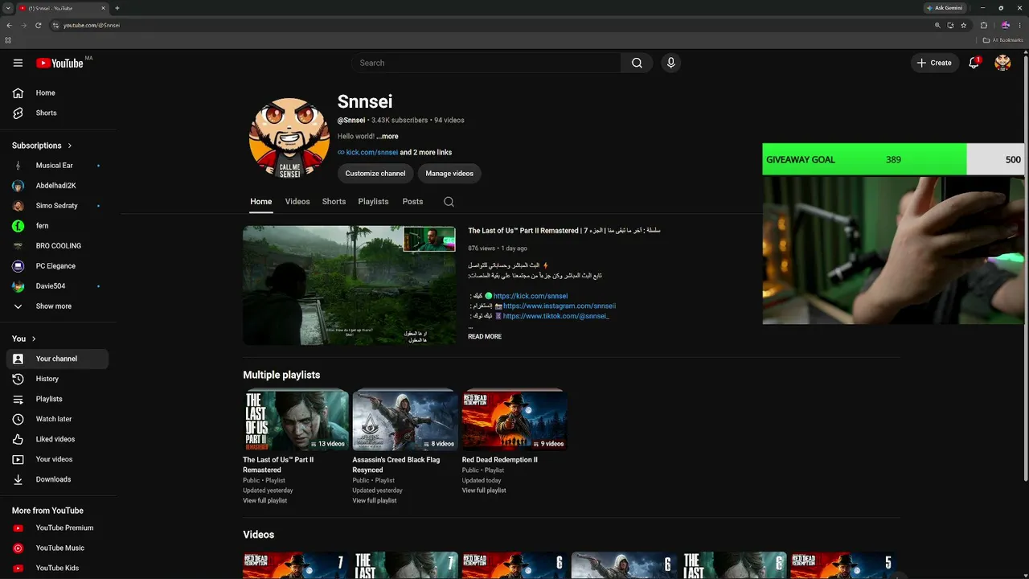
Task: Open the account avatar menu
Action: point(1002,63)
